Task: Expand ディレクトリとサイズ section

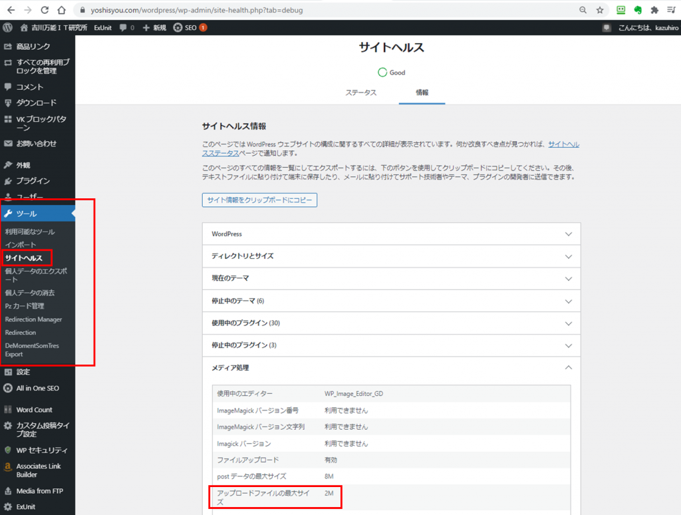Action: [x=391, y=256]
